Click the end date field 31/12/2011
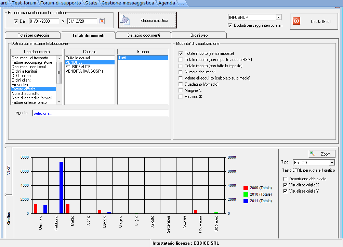Viewport: 343px width, 247px height. click(82, 21)
